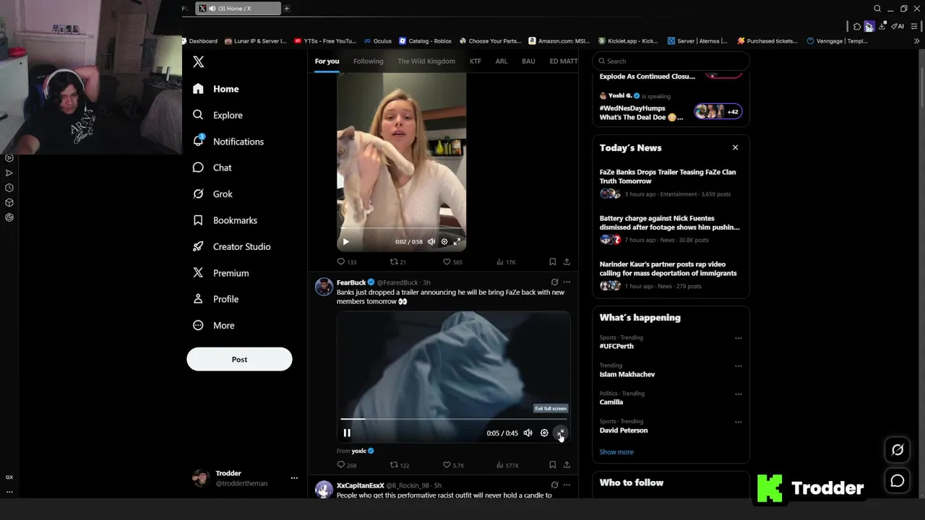Image resolution: width=925 pixels, height=520 pixels.
Task: Open Battery charge against Nick Fuentes story
Action: click(671, 230)
